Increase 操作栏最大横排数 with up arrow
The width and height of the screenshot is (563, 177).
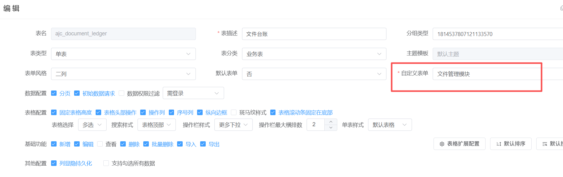(331, 122)
